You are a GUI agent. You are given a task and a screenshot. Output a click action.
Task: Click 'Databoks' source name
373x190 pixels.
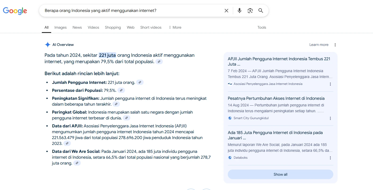point(241,158)
